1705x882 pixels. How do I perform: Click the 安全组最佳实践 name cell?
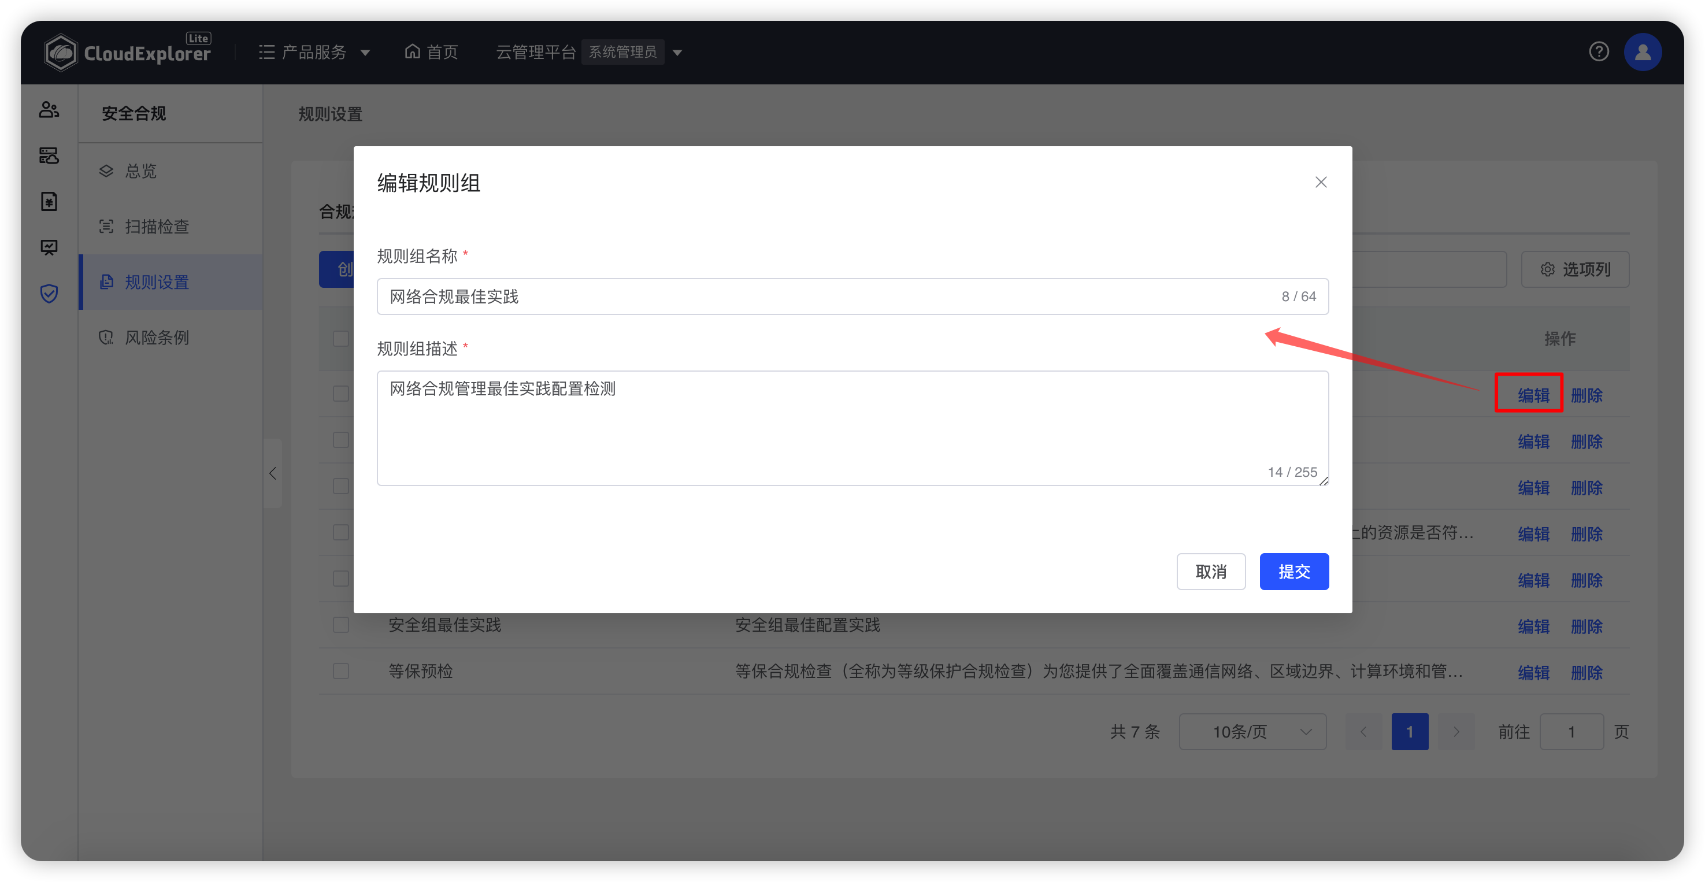(x=445, y=625)
